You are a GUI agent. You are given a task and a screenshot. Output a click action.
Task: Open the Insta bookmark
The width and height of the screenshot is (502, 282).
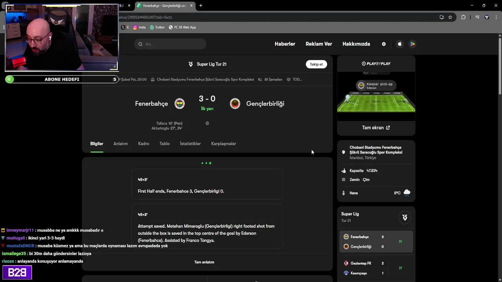139,27
